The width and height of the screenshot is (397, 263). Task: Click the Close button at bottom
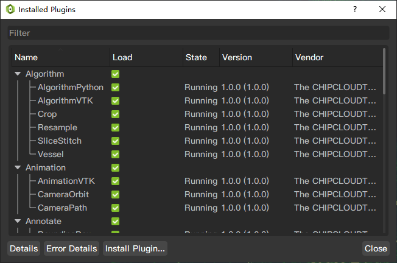coord(376,248)
